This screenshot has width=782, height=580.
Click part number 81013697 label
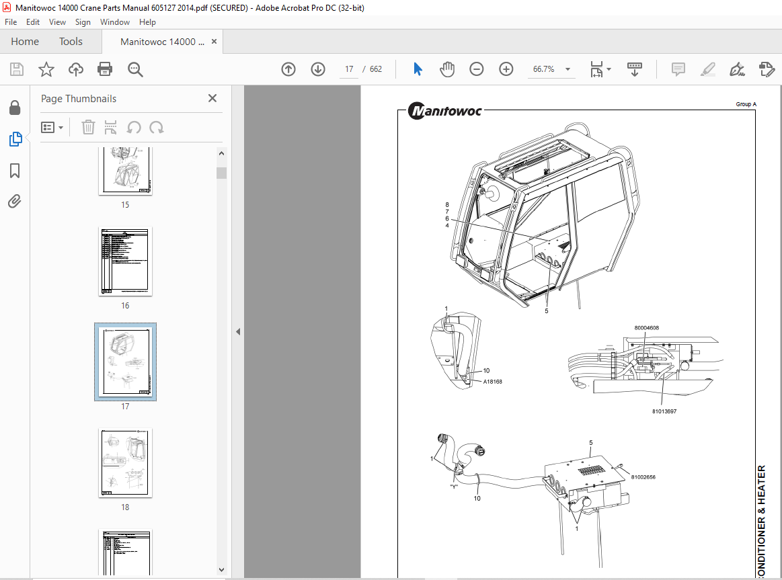(664, 411)
